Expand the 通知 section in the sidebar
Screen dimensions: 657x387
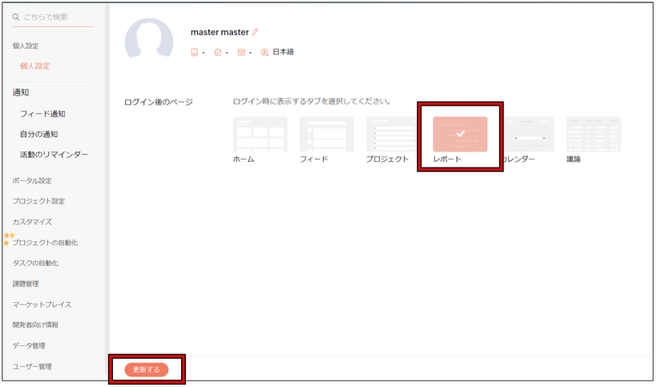pyautogui.click(x=21, y=92)
